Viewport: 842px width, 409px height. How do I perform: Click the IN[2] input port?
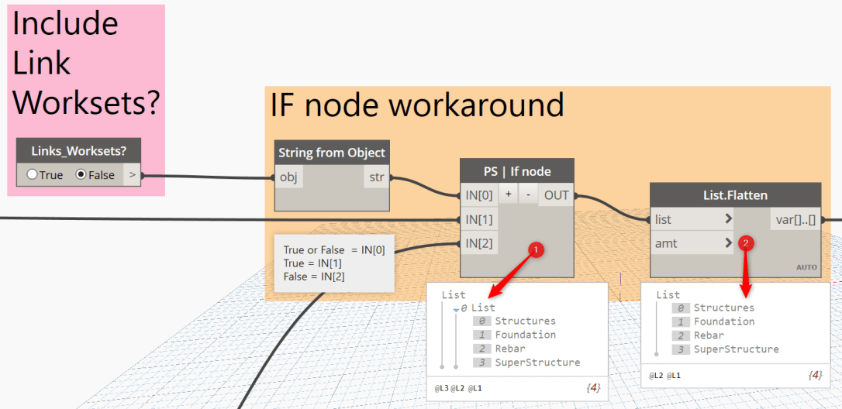point(478,243)
